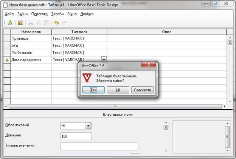Click the Cut scissors icon
Viewport: 236px width, 159px height.
click(31, 23)
